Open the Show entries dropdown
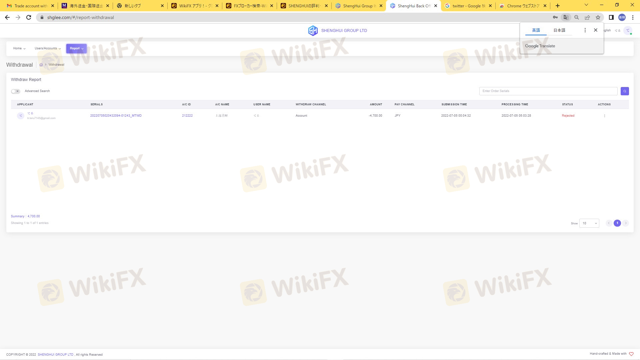This screenshot has width=640, height=360. coord(589,223)
